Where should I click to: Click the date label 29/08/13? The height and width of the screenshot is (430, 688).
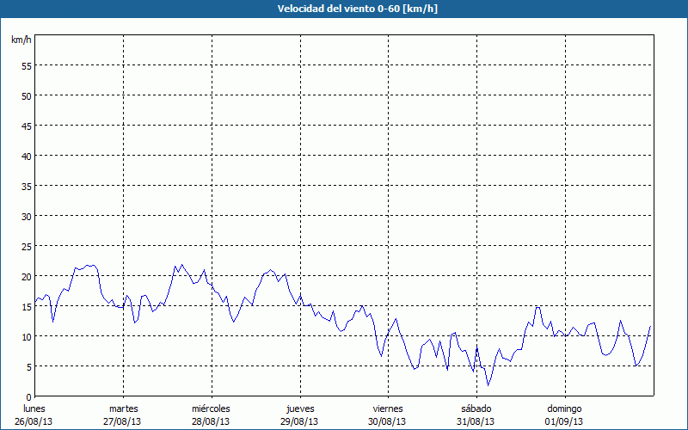299,421
